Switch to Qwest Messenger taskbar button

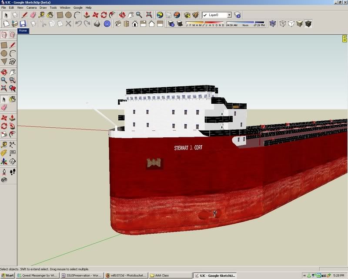[x=37, y=275]
